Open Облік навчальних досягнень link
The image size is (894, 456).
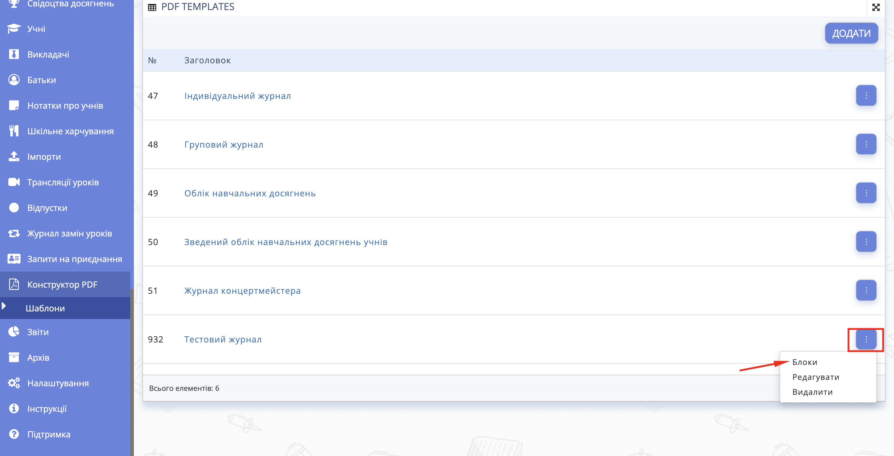[250, 193]
